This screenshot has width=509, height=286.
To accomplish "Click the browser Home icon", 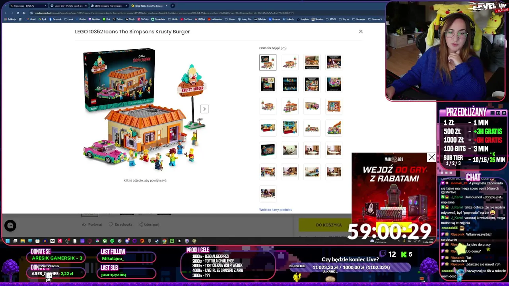I will tap(24, 13).
